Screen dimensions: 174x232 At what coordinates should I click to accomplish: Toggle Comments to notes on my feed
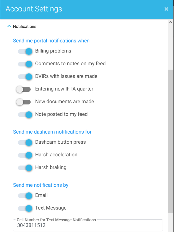tap(25, 64)
